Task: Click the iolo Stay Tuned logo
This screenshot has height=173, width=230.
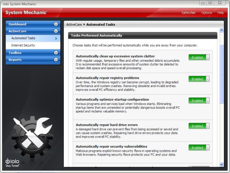Action: tap(13, 163)
